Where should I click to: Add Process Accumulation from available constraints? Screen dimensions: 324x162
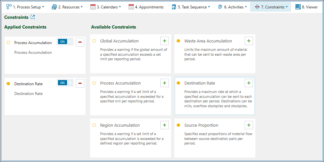[x=165, y=83]
